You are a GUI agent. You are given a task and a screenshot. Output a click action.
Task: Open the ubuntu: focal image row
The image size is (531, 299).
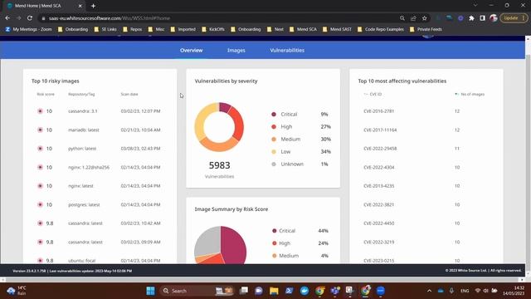[99, 260]
